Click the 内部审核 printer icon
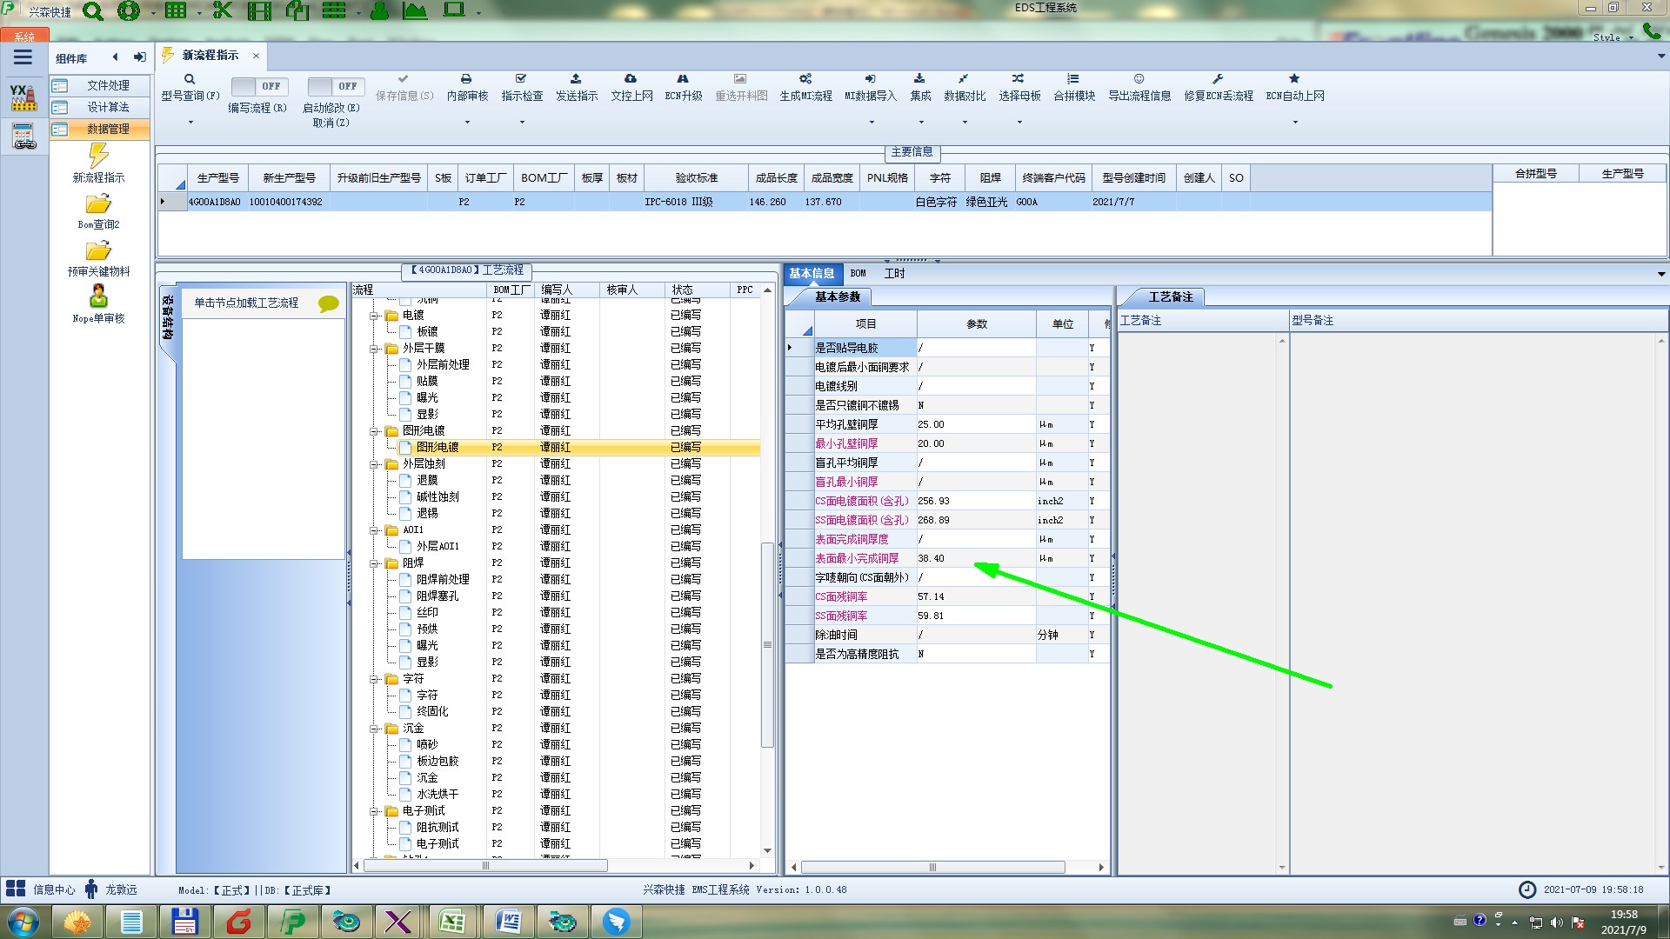The image size is (1670, 939). tap(466, 79)
